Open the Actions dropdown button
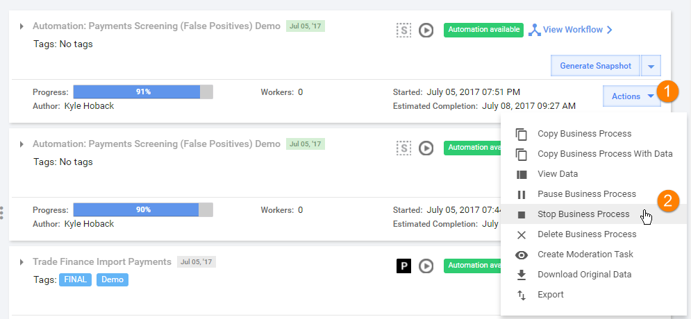Viewport: 691px width, 319px height. pos(631,96)
